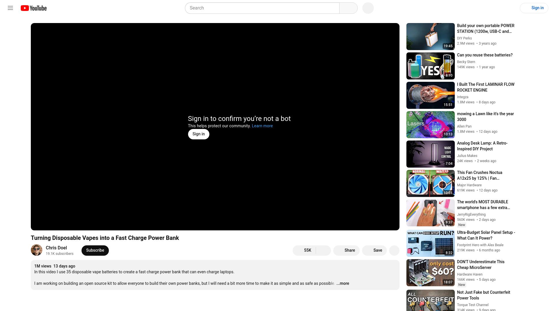Open the fan comparison video thumbnail
Viewport: 553px width, 311px height.
pos(431,183)
